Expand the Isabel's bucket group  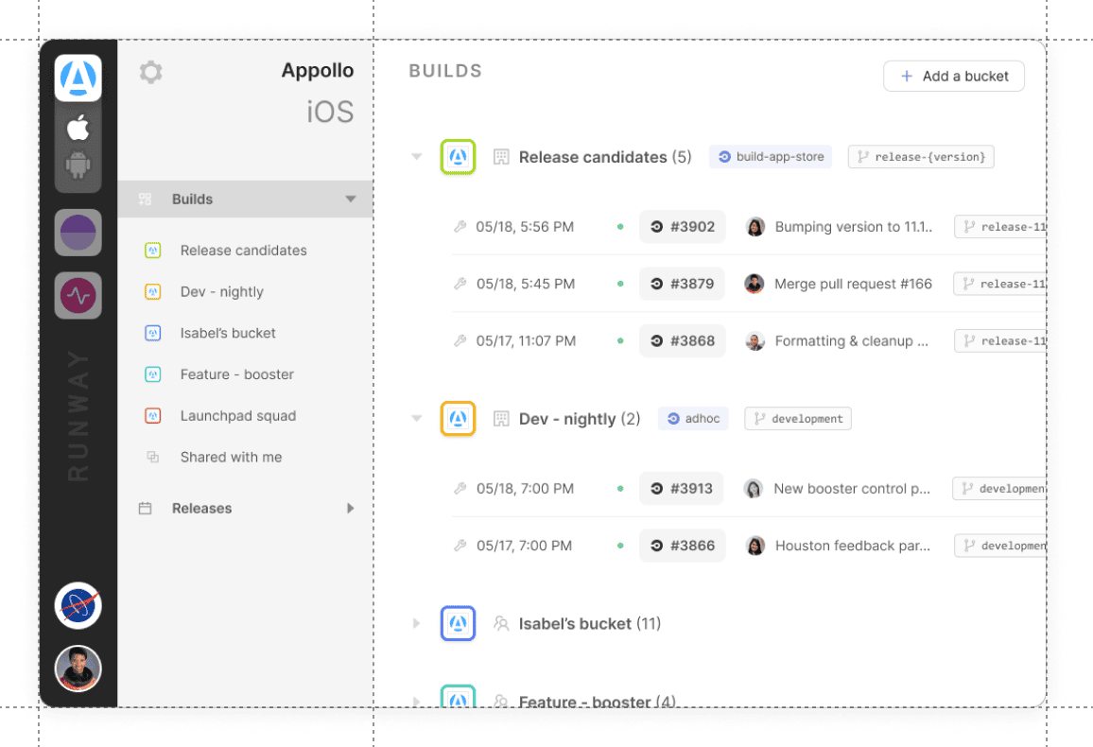click(x=416, y=623)
